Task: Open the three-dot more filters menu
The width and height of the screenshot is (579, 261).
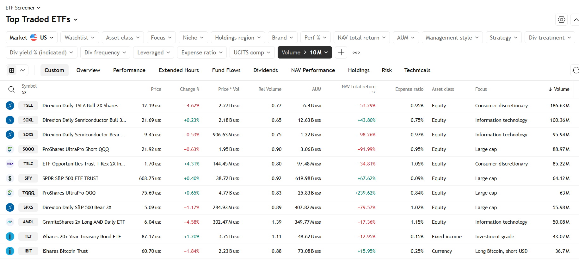Action: point(356,53)
